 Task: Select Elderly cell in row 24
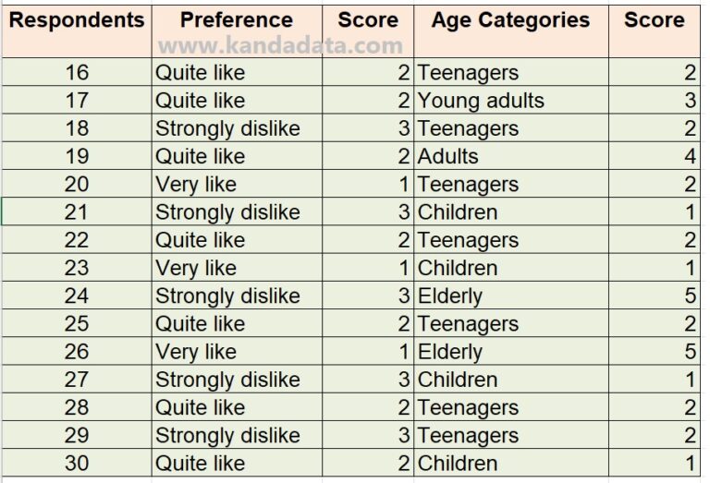450,296
